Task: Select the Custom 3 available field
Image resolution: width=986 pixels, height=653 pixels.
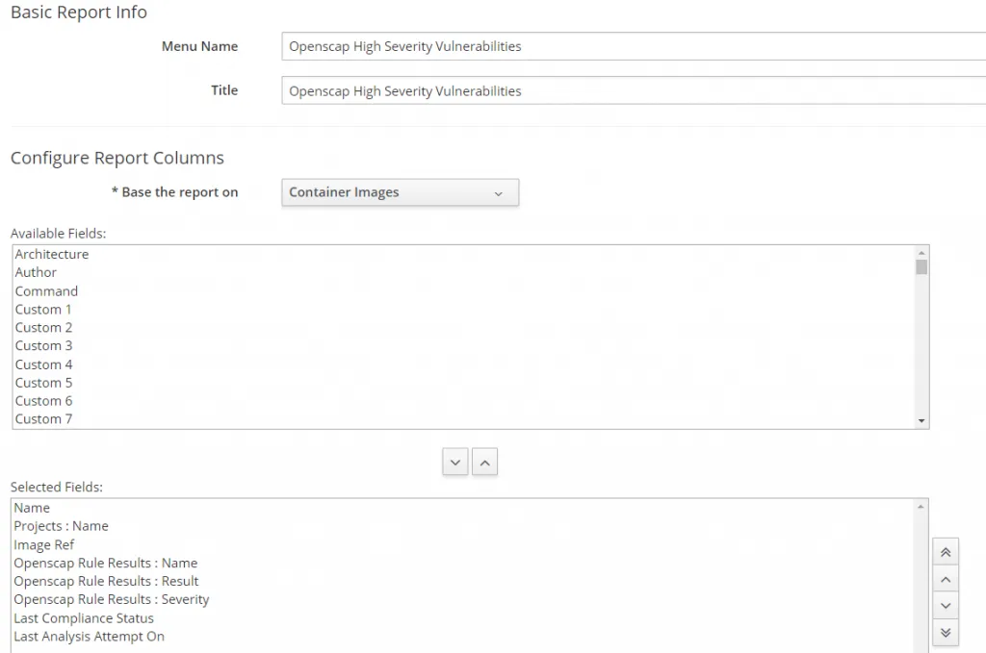Action: 43,345
